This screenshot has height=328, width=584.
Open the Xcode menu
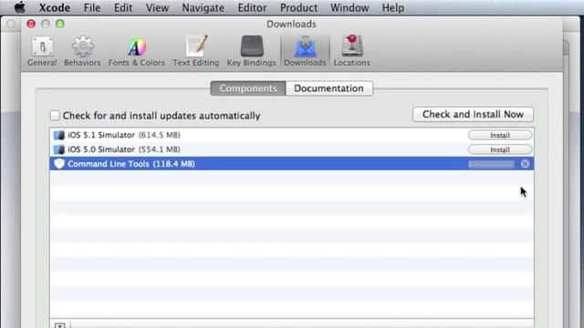pyautogui.click(x=55, y=7)
